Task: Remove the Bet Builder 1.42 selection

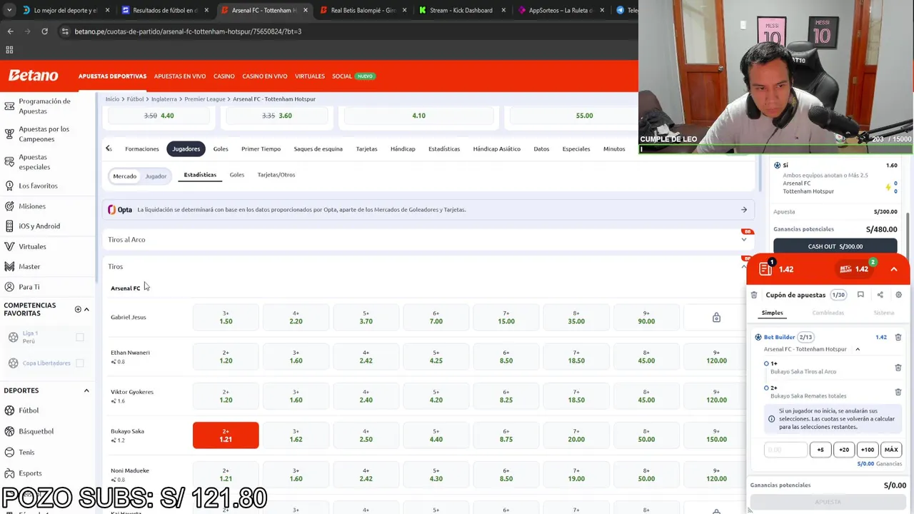Action: (x=898, y=337)
